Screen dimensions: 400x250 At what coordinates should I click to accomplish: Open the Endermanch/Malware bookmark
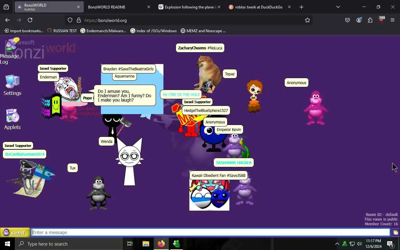(103, 31)
